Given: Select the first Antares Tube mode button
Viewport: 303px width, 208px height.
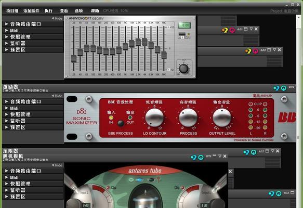Looking at the screenshot, I should coord(131,180).
